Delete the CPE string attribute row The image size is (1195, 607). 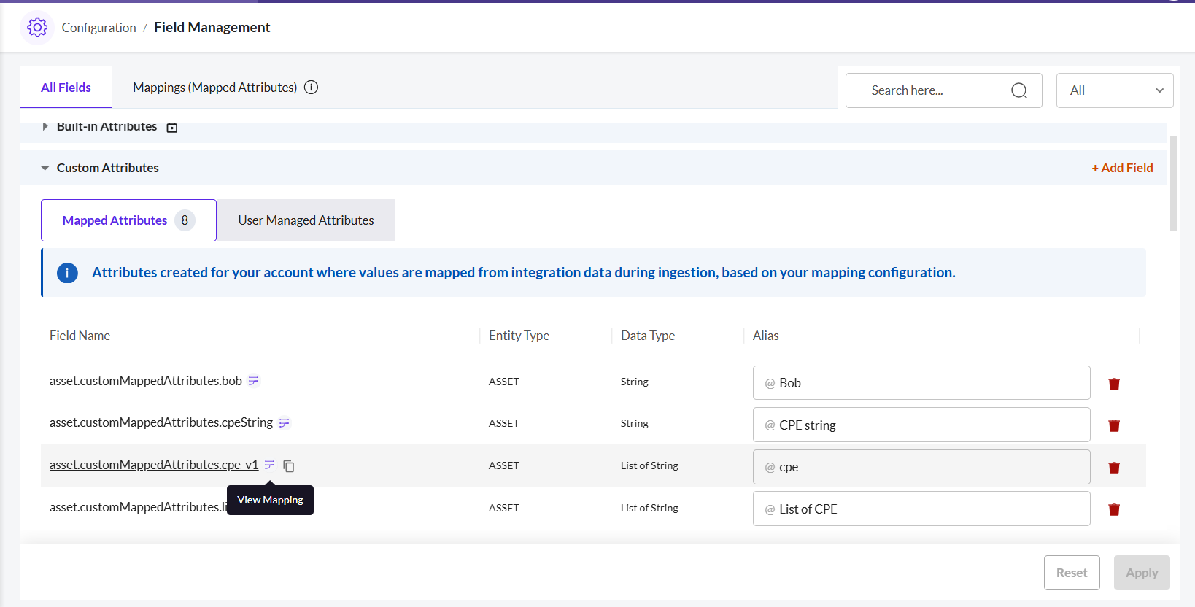(x=1114, y=425)
